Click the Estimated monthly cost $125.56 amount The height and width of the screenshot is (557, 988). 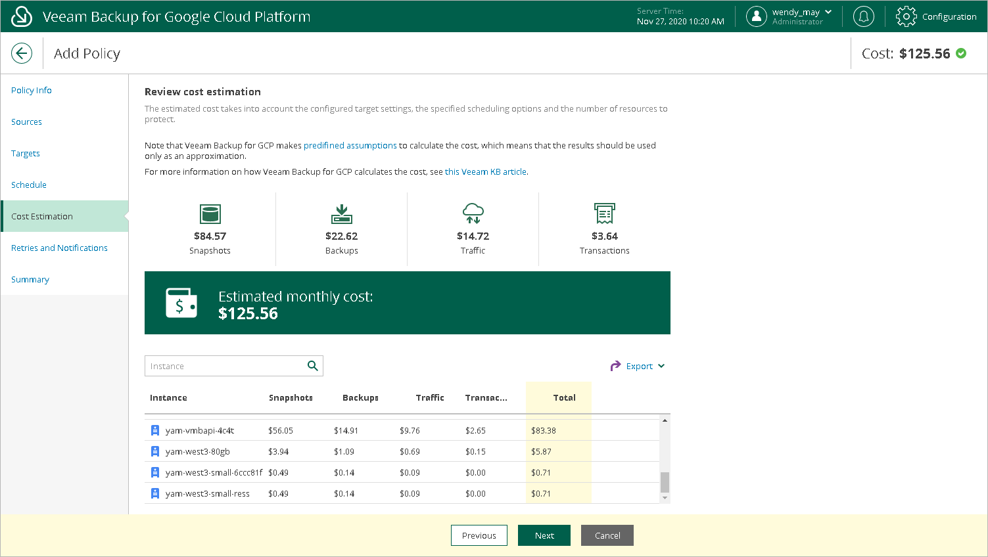248,313
